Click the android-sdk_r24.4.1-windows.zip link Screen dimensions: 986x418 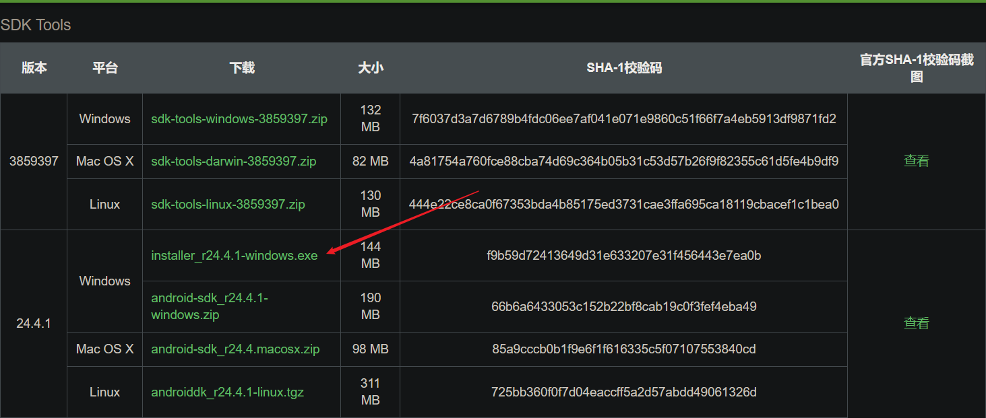[x=210, y=306]
